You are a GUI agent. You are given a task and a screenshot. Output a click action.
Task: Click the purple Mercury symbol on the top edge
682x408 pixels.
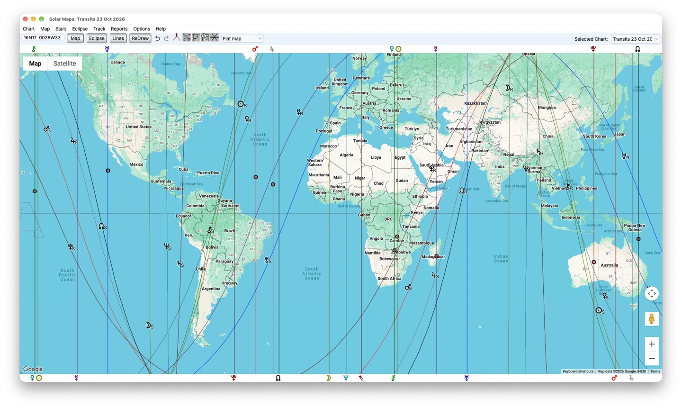436,49
